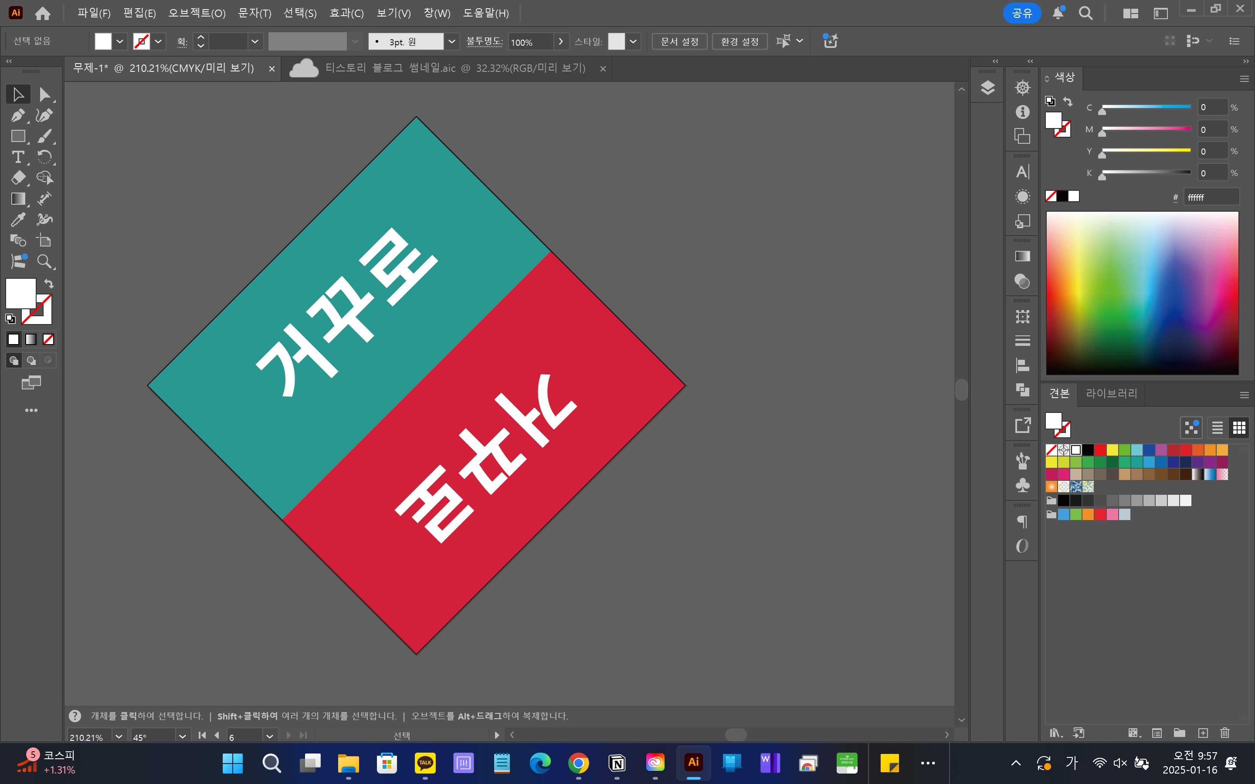Expand the 3pt brush definition dropdown

[x=452, y=41]
